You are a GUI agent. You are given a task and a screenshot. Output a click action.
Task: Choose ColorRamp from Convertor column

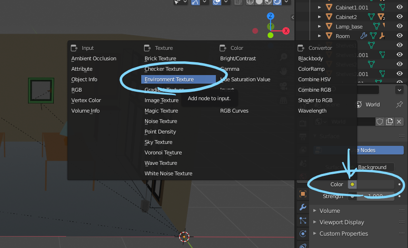pyautogui.click(x=311, y=69)
